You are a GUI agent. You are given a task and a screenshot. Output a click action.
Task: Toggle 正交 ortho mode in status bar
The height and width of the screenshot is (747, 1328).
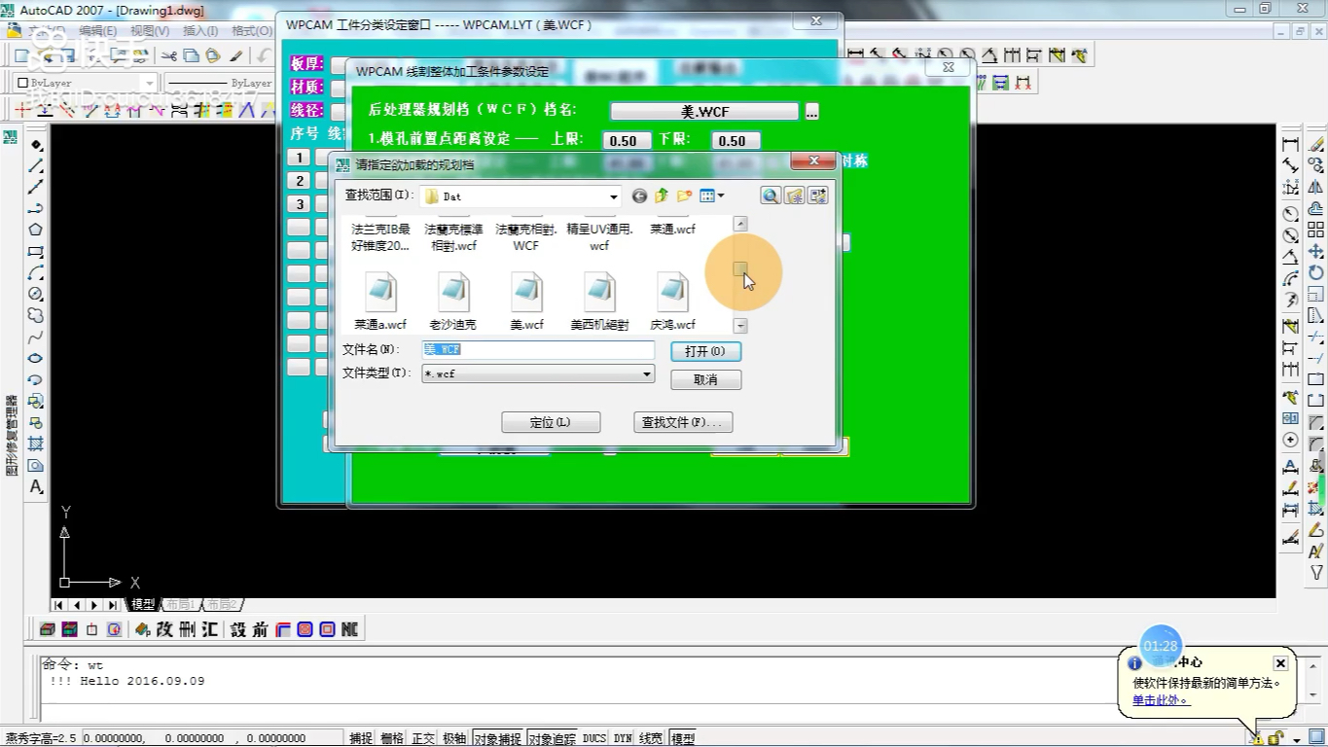click(x=423, y=739)
